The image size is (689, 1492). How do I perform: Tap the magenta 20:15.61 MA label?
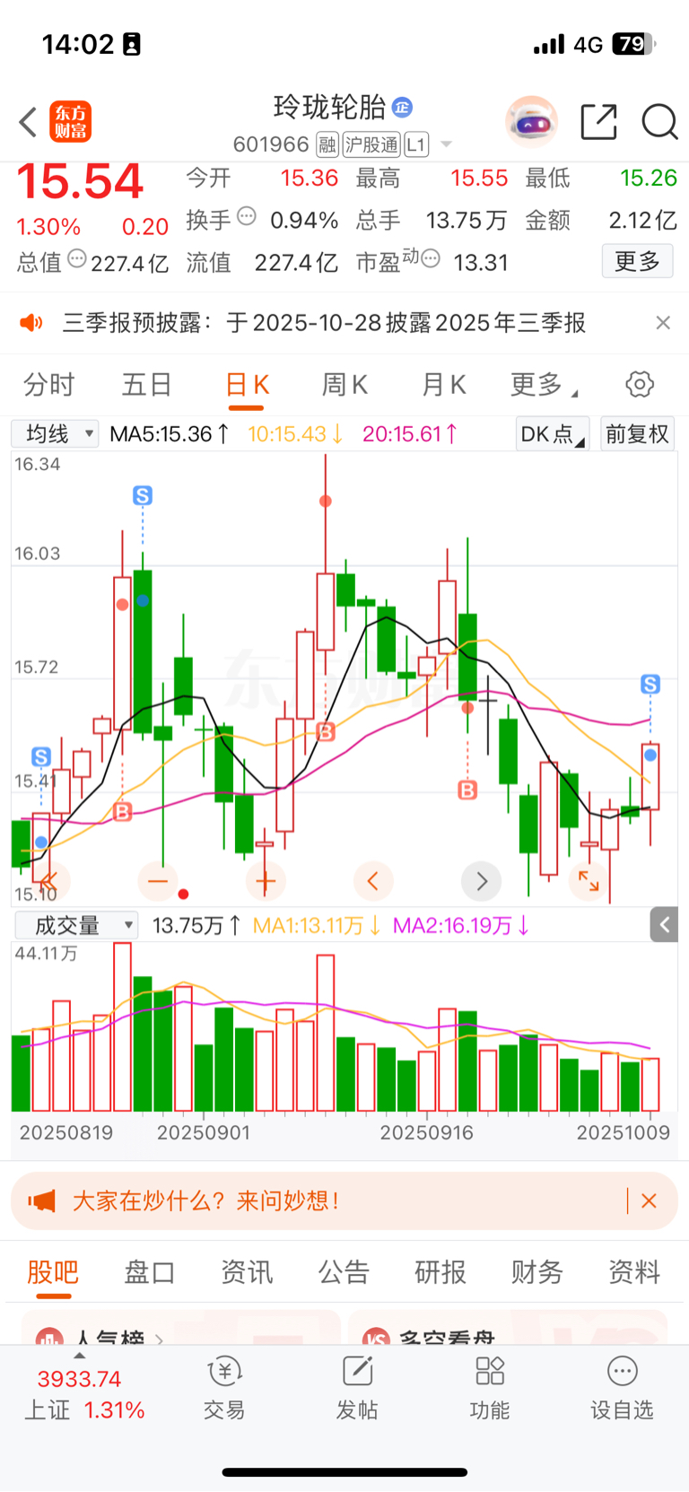[x=410, y=434]
